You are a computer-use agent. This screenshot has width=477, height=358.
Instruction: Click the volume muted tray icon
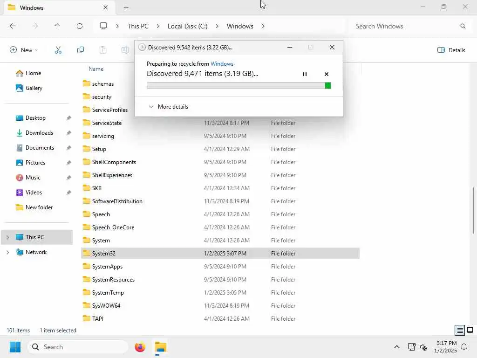tap(423, 347)
